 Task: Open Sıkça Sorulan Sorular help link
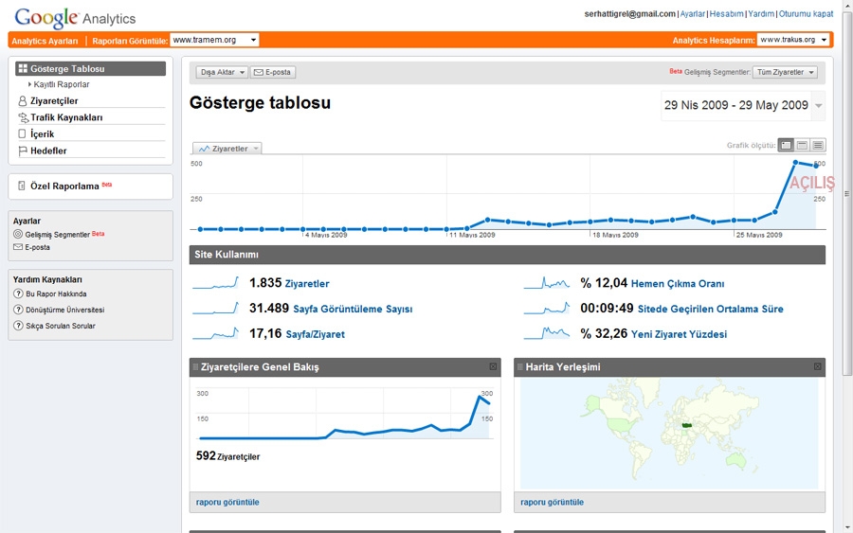[x=61, y=326]
